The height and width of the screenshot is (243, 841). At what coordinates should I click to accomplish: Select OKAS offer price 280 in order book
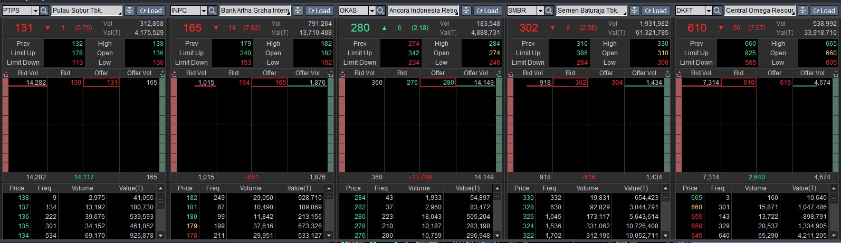pos(438,83)
